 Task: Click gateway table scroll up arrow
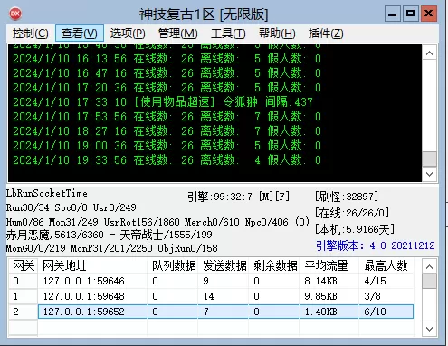tap(429, 267)
